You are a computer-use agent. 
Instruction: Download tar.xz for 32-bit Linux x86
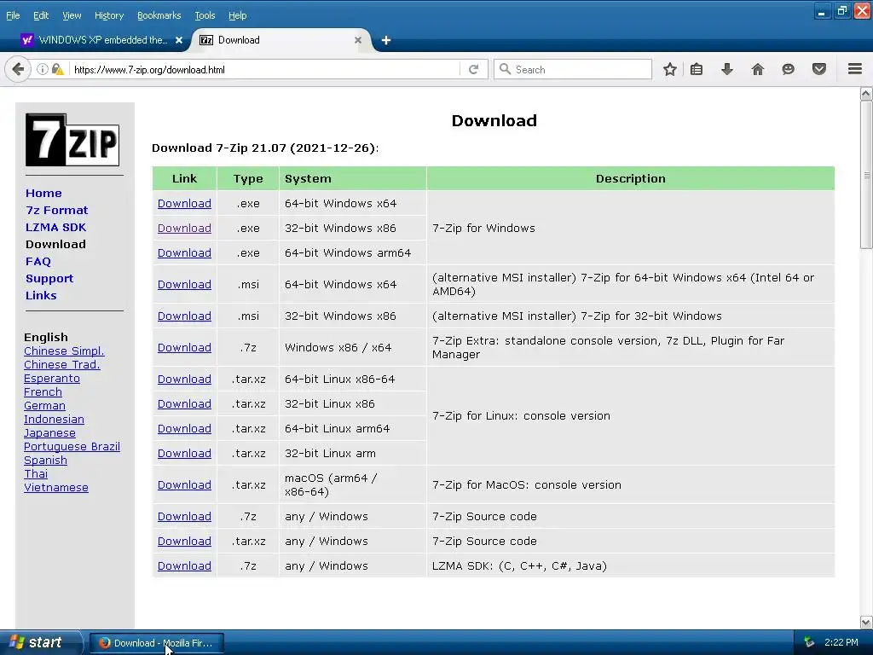click(x=184, y=403)
